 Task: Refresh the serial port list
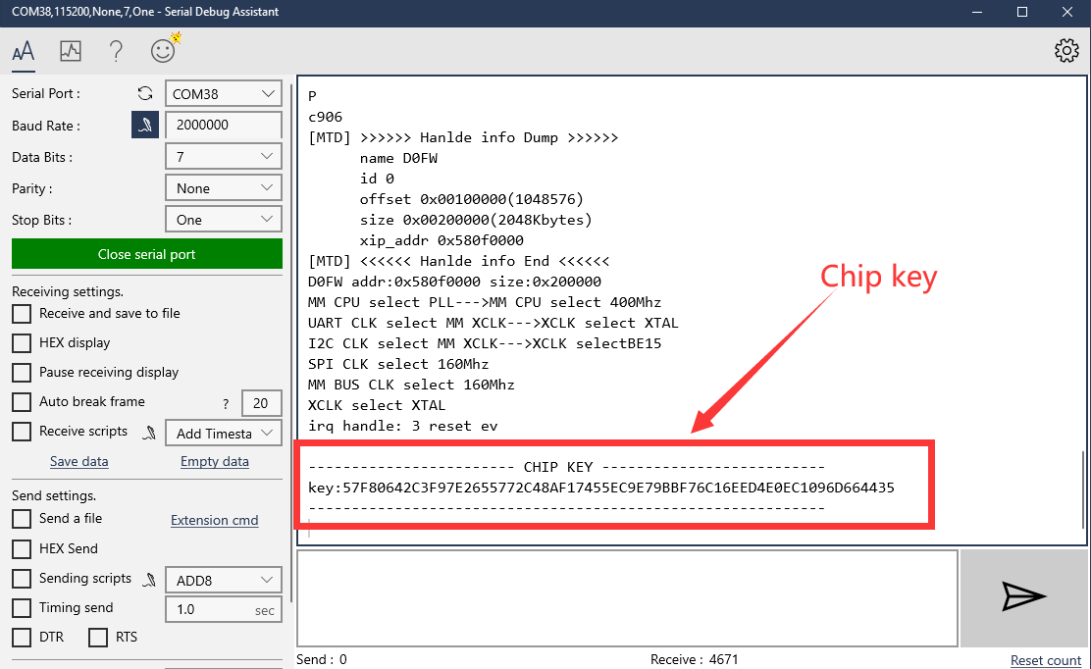coord(145,93)
